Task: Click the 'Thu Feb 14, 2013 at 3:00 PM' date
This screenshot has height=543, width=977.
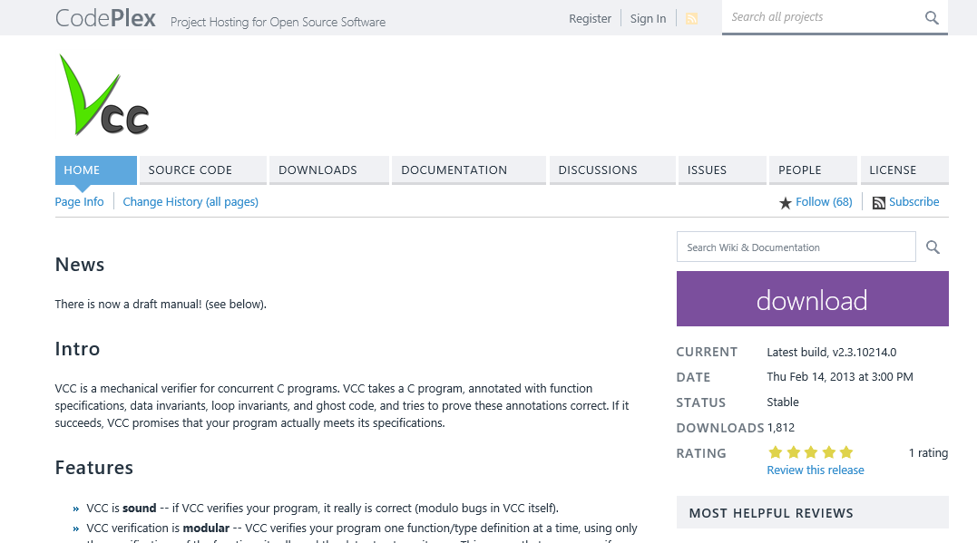Action: (840, 377)
